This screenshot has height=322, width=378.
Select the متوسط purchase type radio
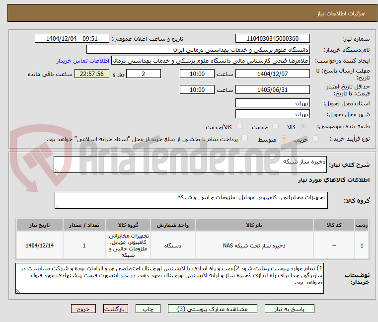click(x=284, y=139)
